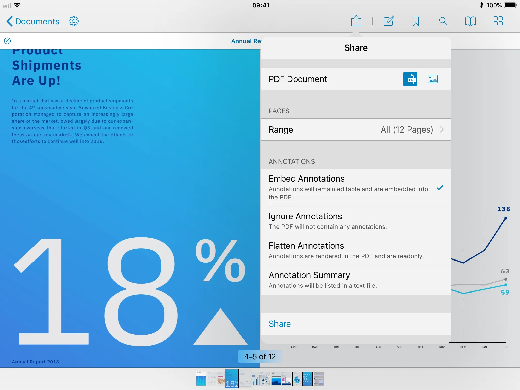Jump to the last page thumbnail
This screenshot has height=390, width=520.
click(x=319, y=379)
